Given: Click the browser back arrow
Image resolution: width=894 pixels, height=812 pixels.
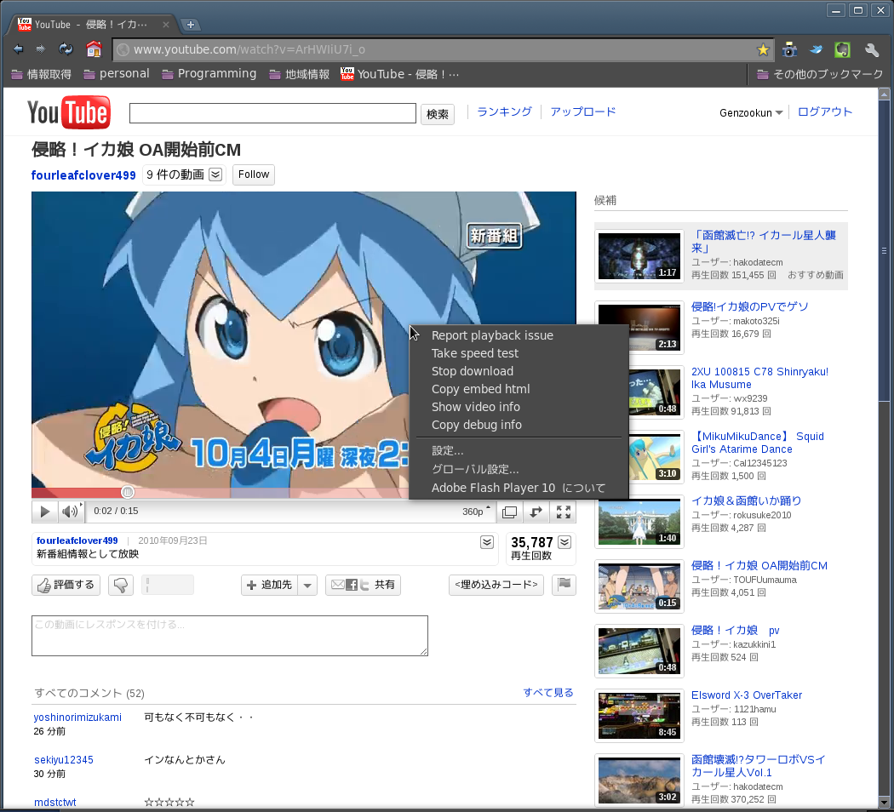Looking at the screenshot, I should pos(18,49).
